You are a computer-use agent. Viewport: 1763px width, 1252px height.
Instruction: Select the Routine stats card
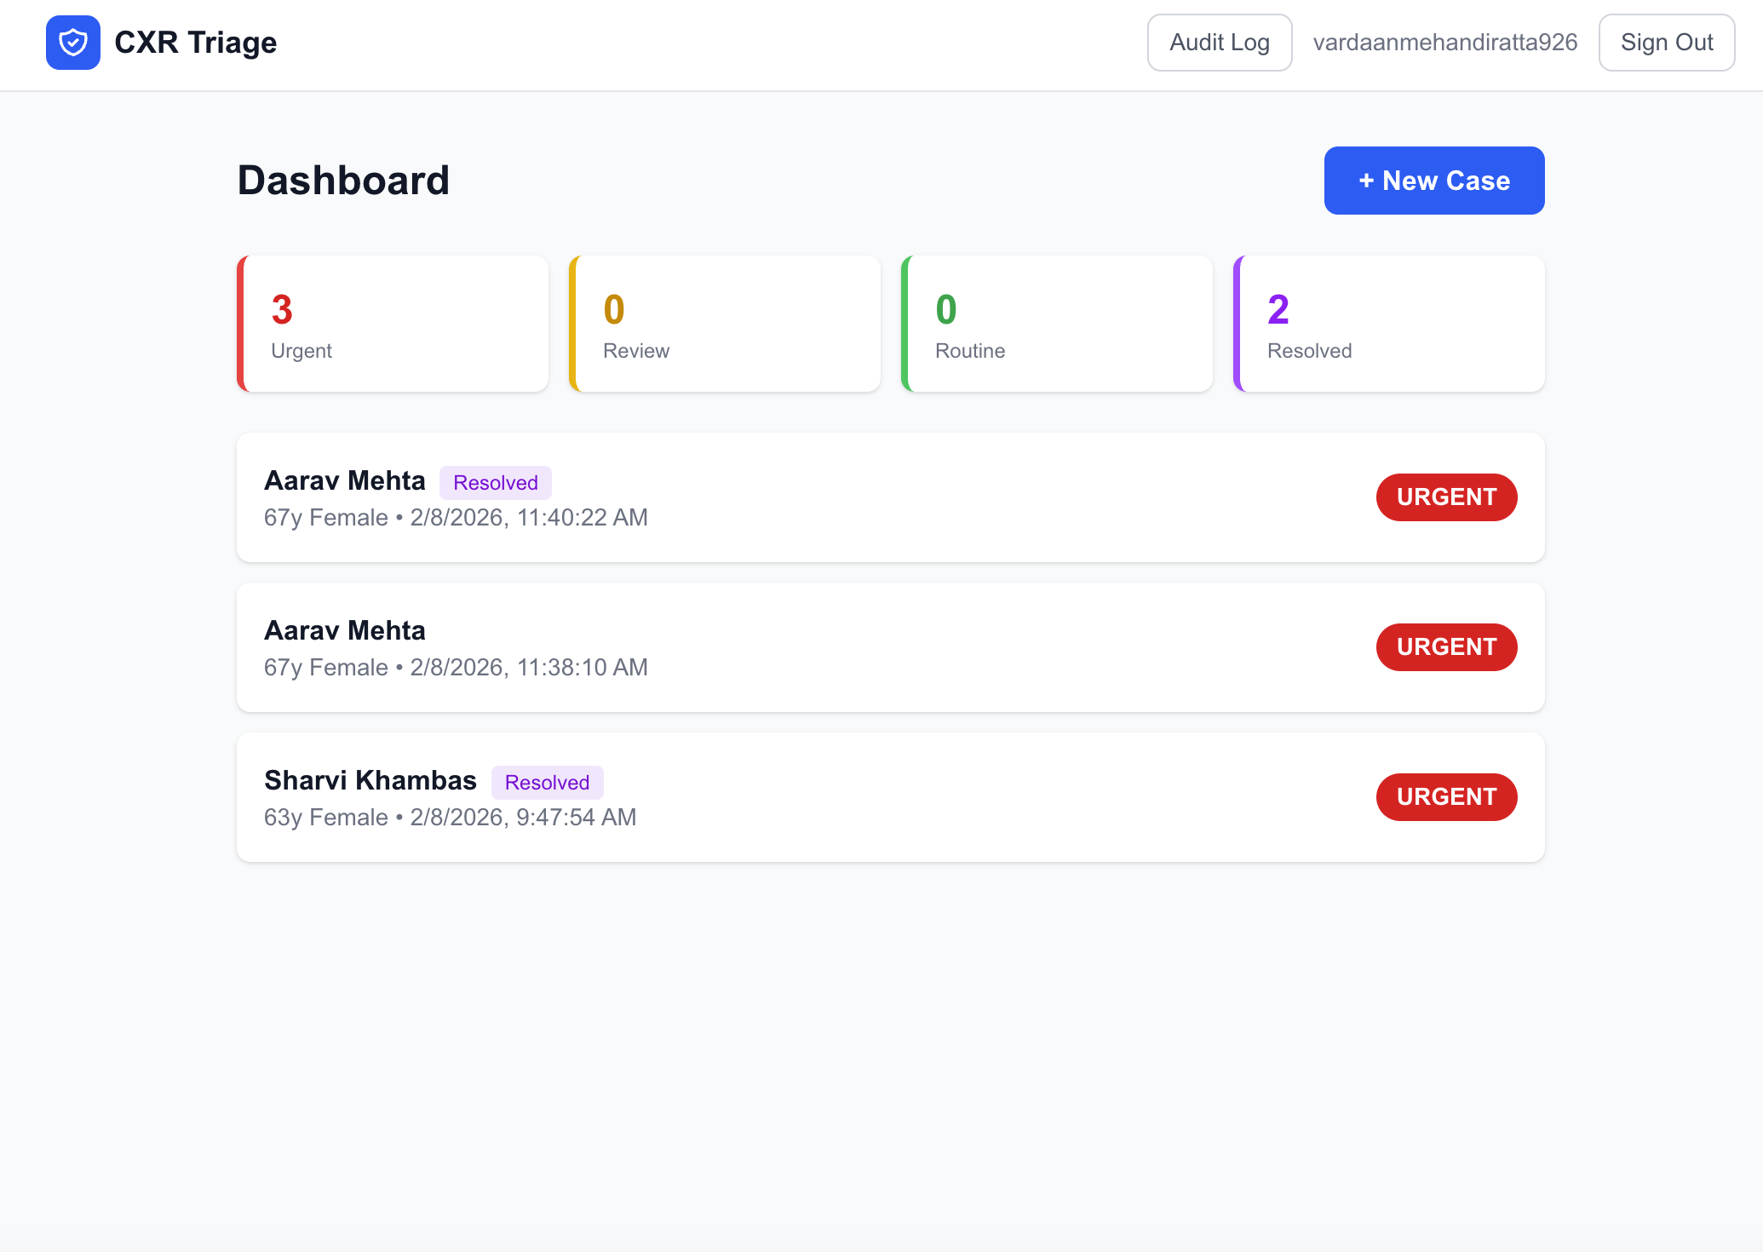1057,324
